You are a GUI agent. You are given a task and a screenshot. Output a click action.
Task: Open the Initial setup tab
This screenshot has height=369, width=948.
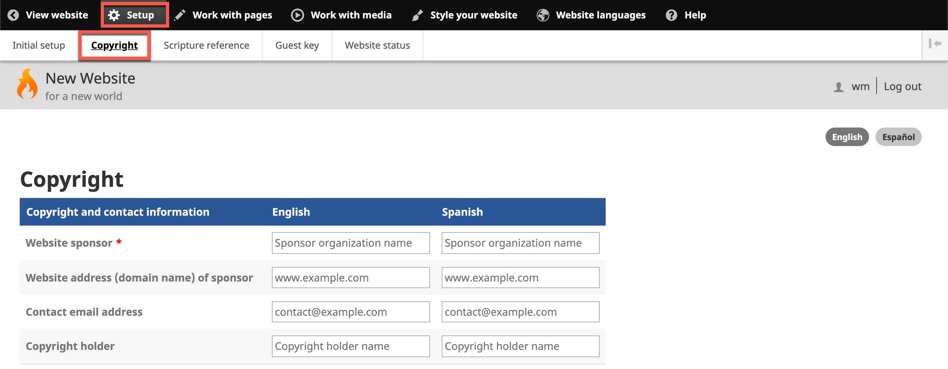[x=39, y=45]
